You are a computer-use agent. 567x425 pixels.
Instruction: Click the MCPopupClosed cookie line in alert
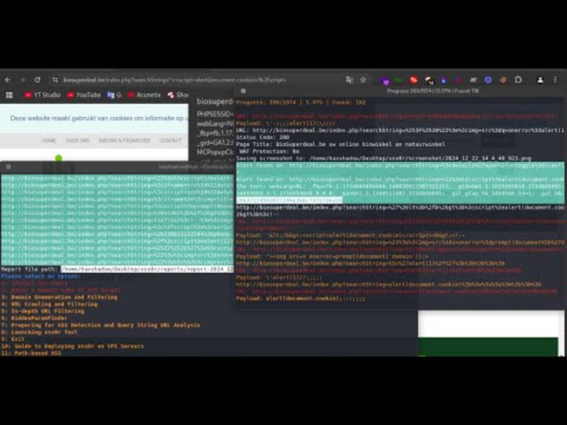click(215, 152)
